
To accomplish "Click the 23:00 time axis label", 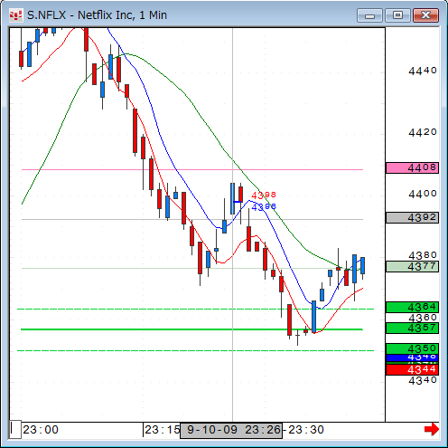I will pos(41,430).
